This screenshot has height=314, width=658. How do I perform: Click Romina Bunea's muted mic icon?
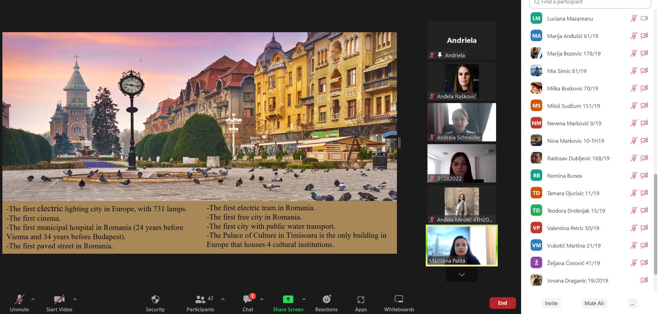click(634, 175)
